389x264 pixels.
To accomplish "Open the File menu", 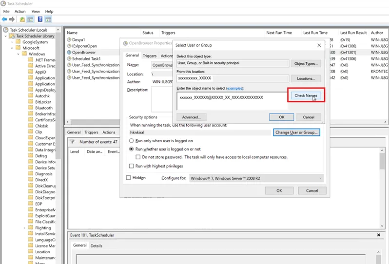I will point(6,11).
